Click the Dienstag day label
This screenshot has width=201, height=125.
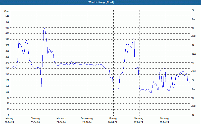35,118
